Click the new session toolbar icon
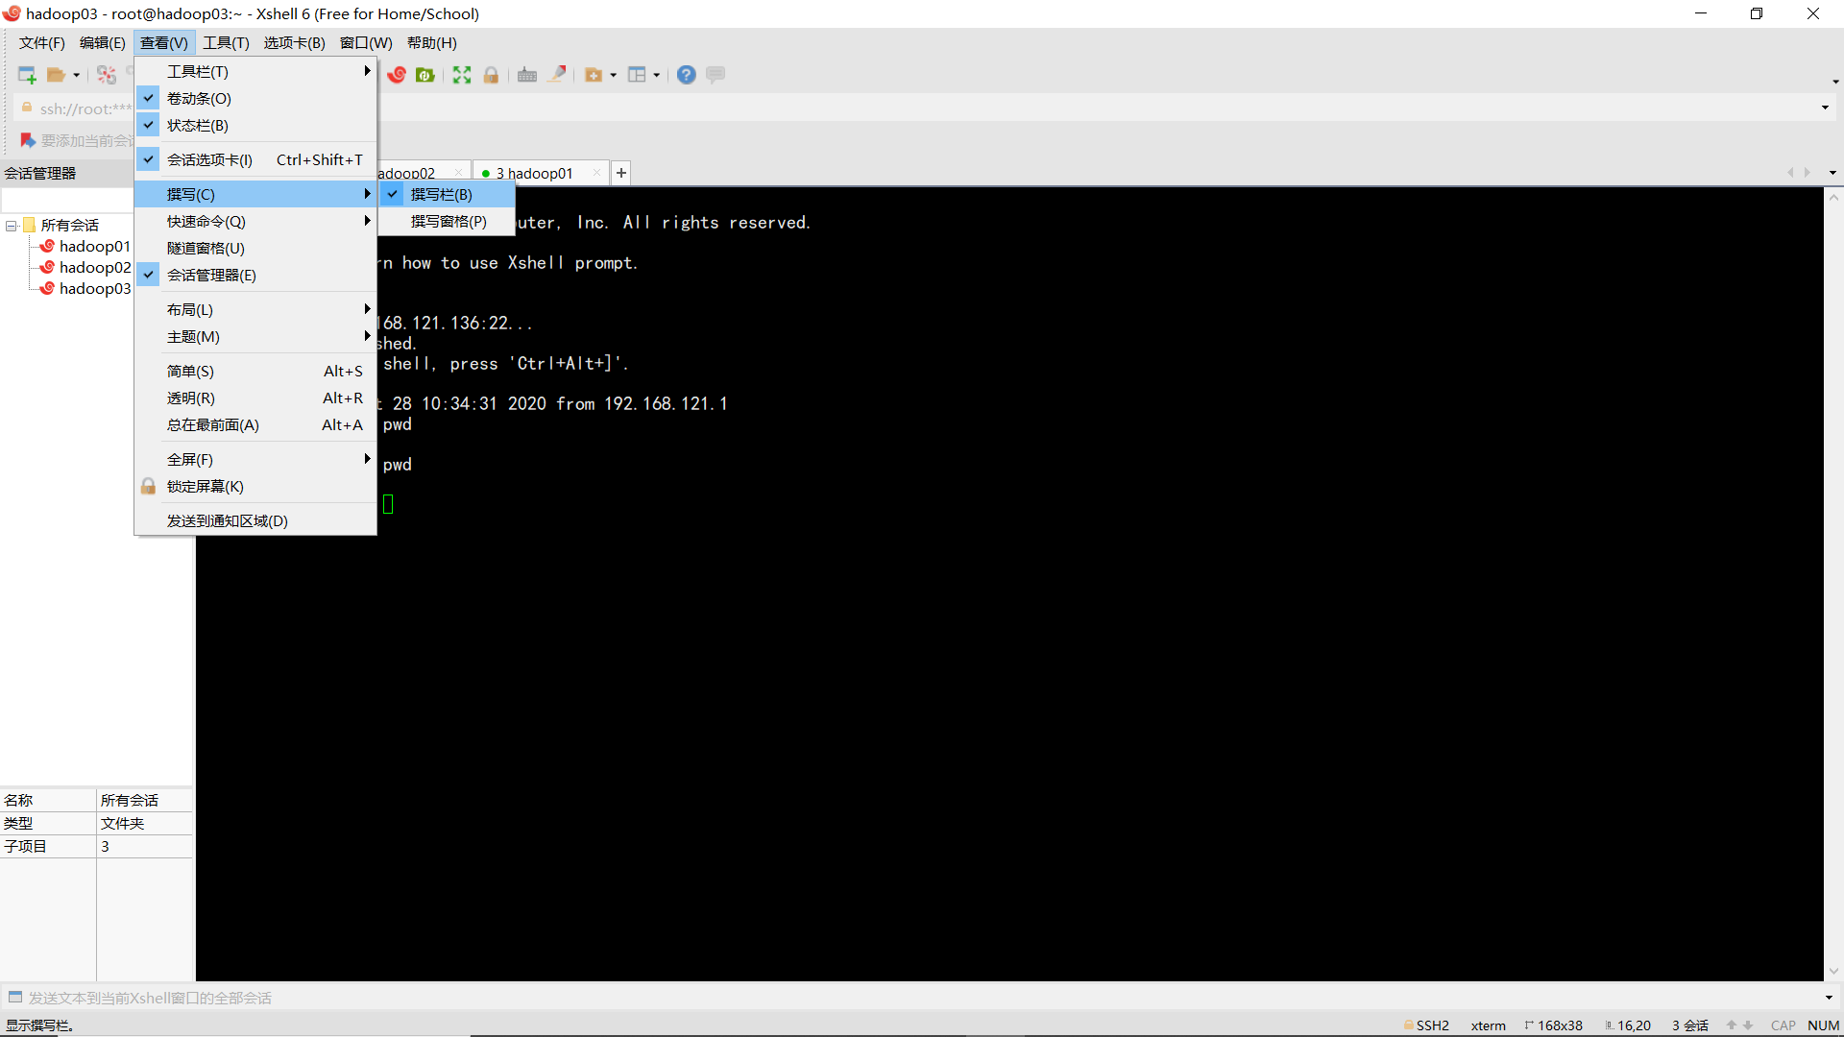Image resolution: width=1844 pixels, height=1037 pixels. 27,75
